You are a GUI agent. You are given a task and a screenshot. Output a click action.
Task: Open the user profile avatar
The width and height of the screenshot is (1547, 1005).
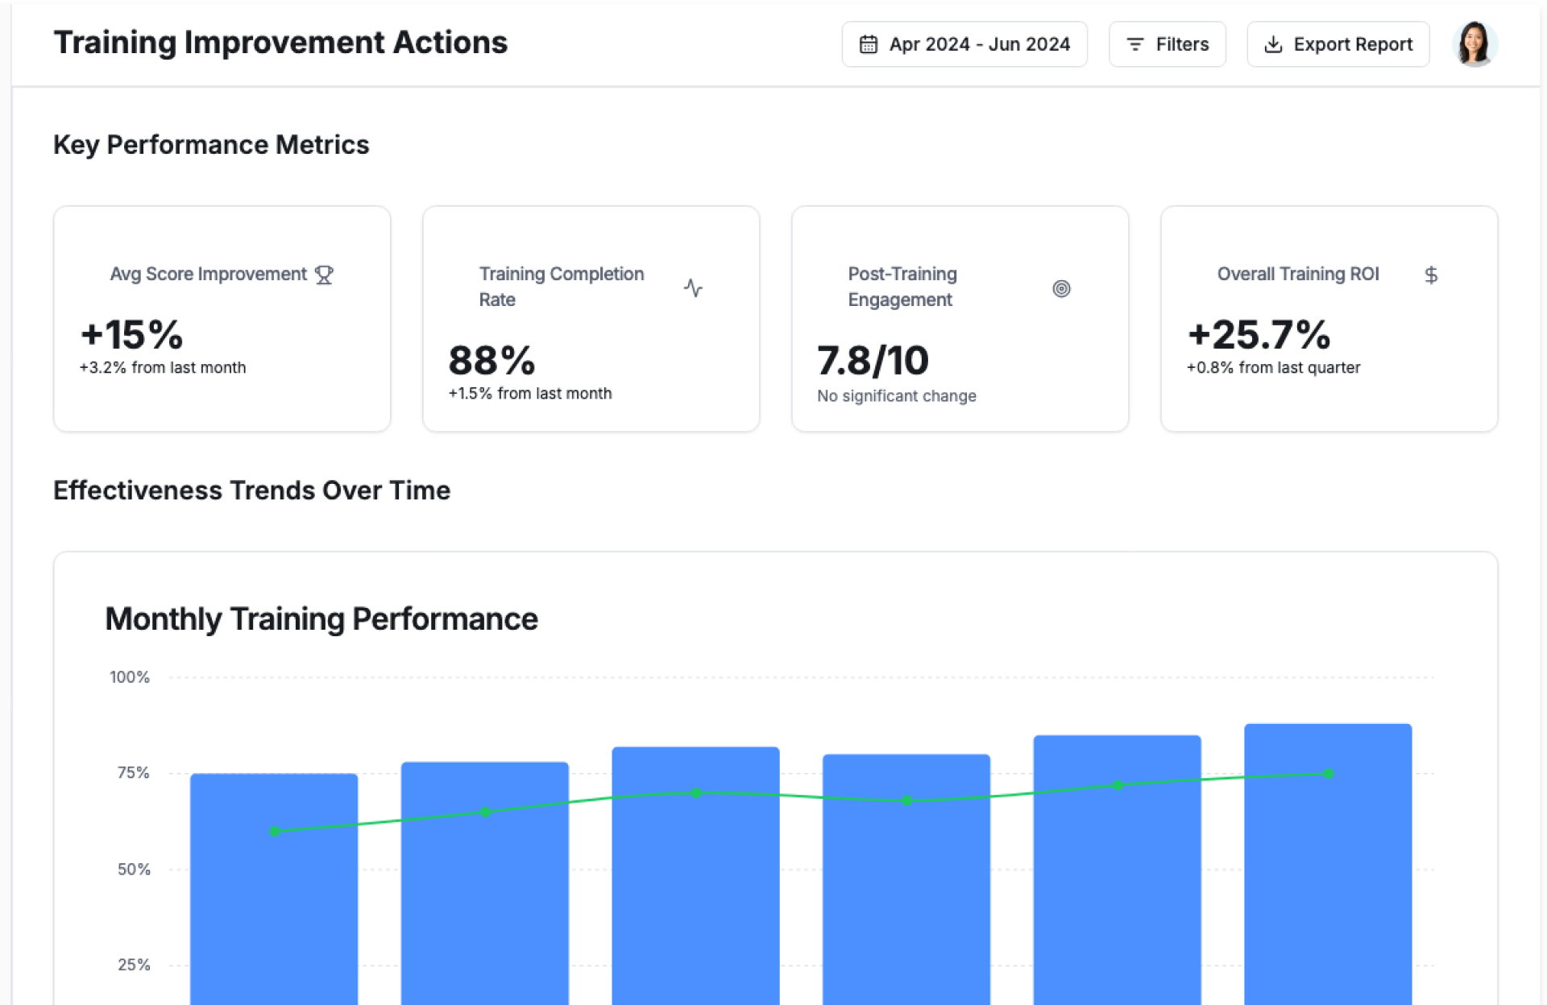point(1474,44)
